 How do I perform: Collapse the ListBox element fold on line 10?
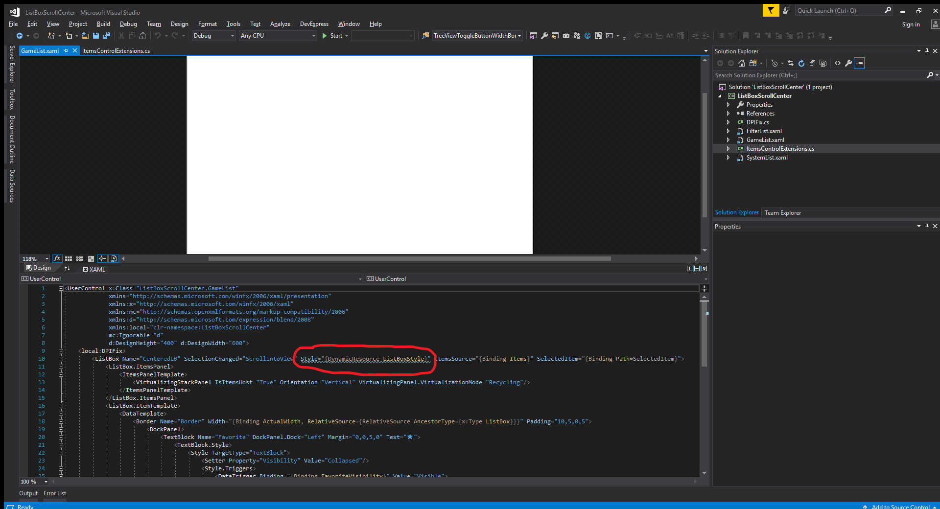[x=61, y=359]
